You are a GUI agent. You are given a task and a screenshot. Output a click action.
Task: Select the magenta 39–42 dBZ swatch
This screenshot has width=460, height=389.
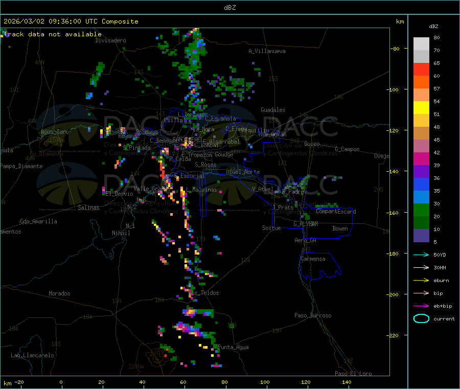tap(421, 158)
